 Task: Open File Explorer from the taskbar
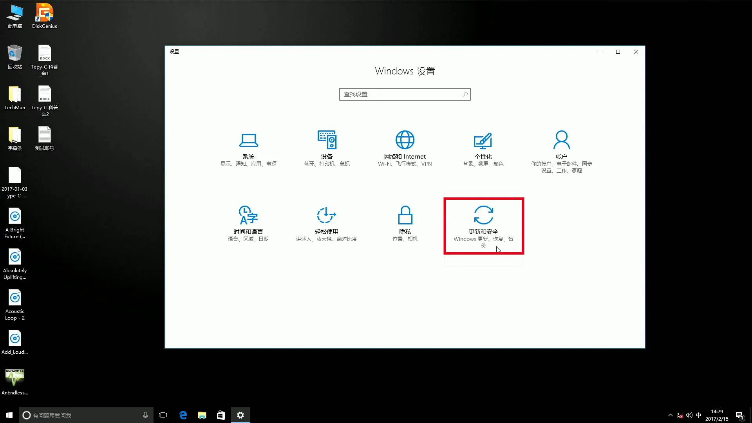pos(202,415)
